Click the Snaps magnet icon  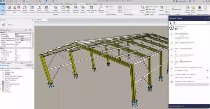click(x=19, y=8)
